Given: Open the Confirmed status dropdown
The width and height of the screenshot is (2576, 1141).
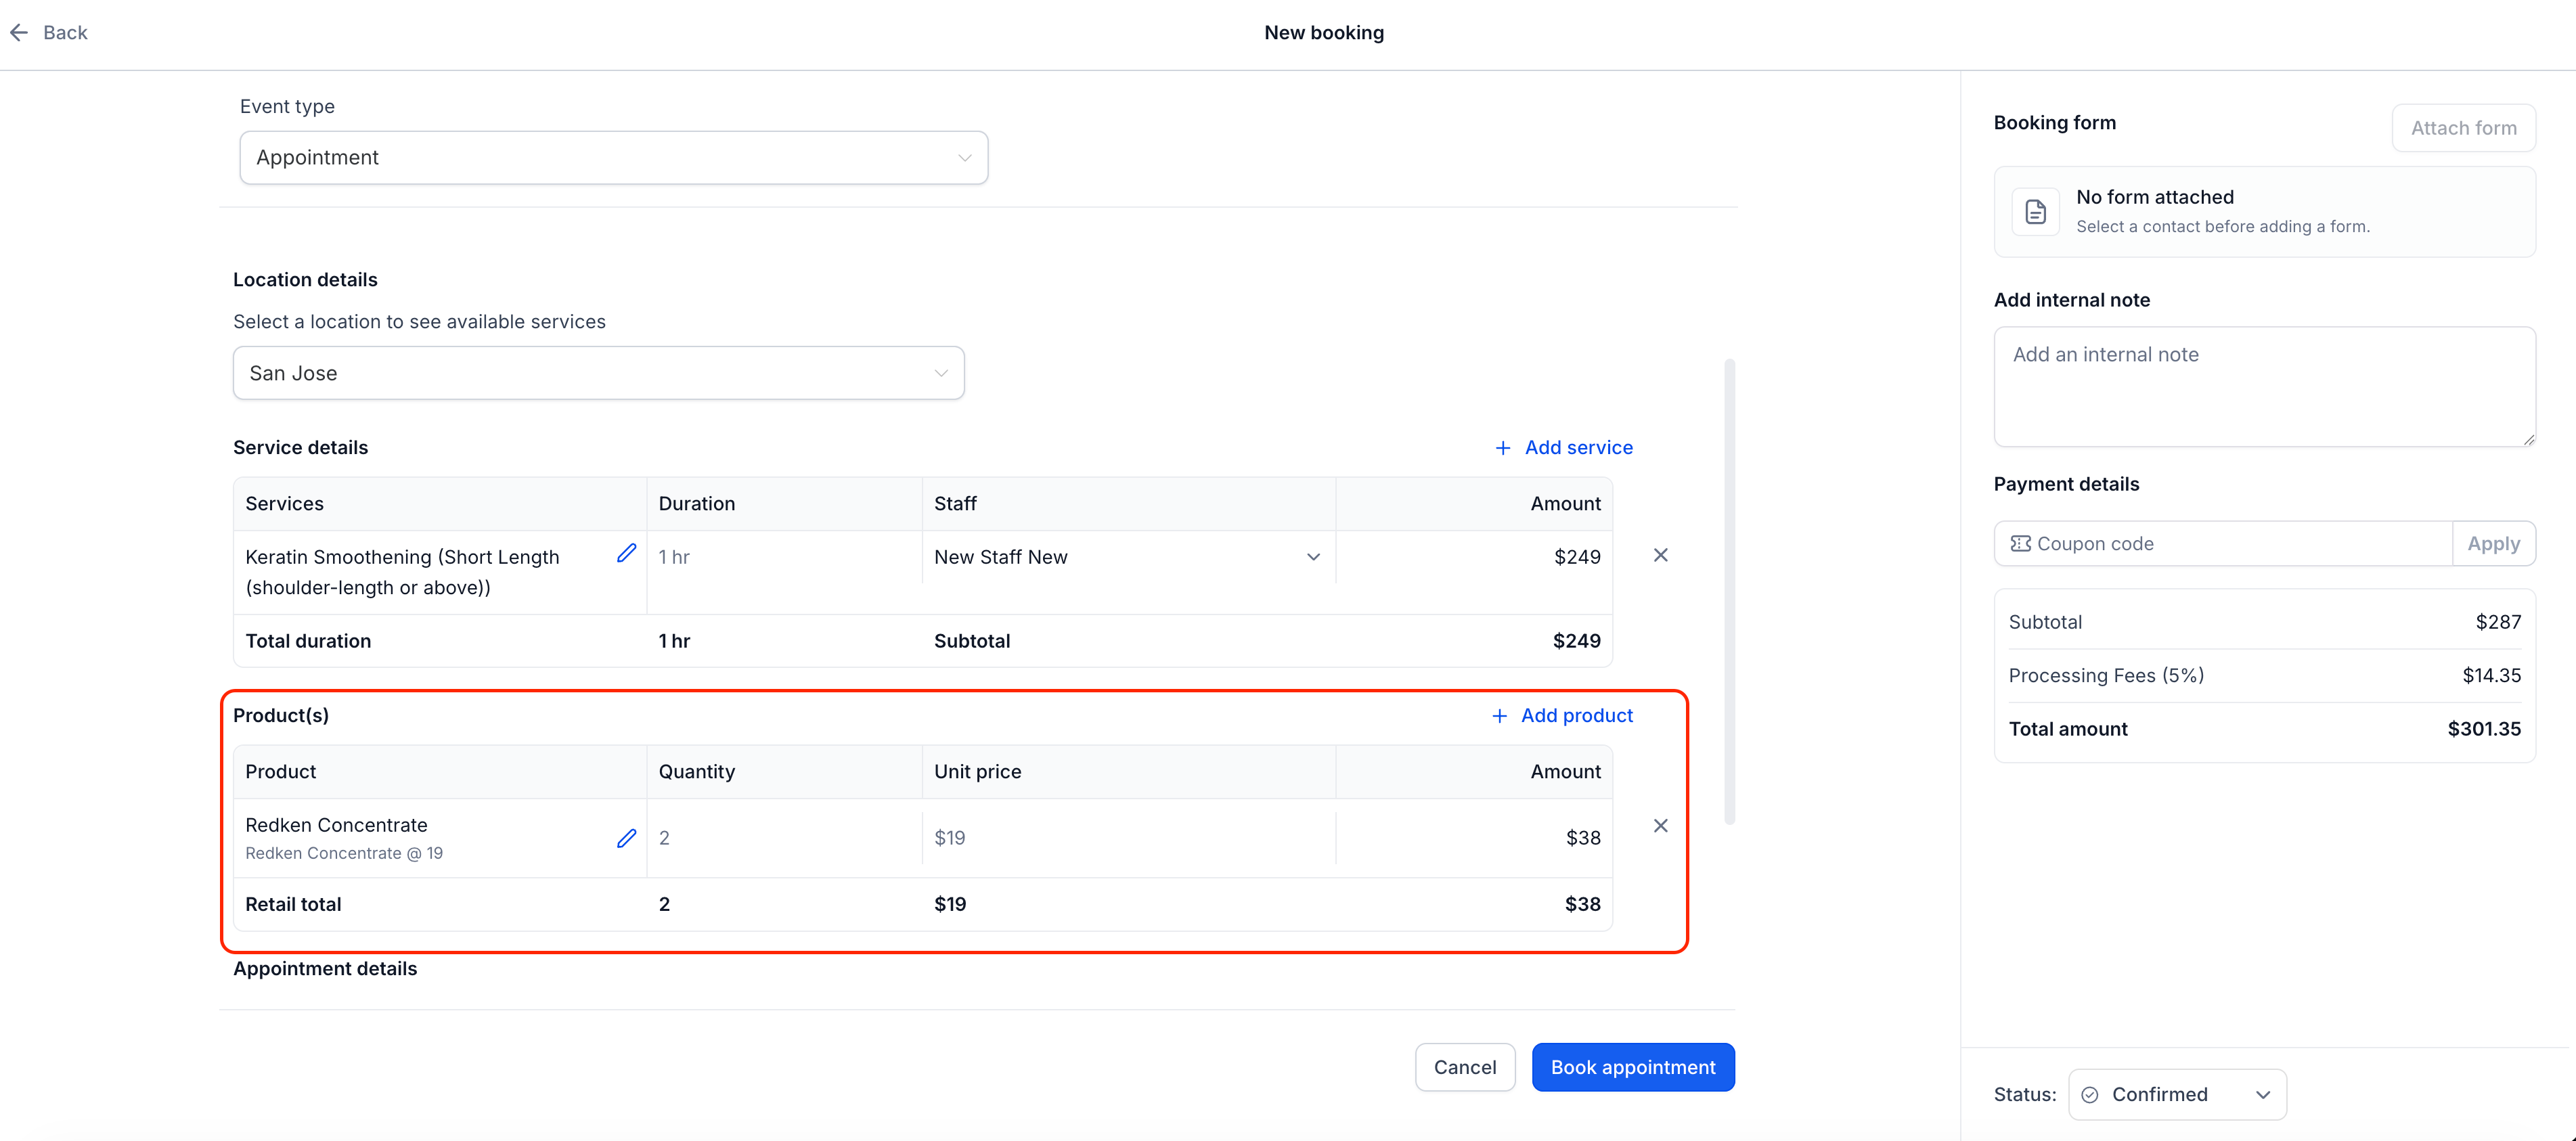Looking at the screenshot, I should 2176,1094.
